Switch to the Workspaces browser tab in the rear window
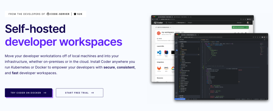Viewport: 273px width, 111px height. [x=181, y=17]
